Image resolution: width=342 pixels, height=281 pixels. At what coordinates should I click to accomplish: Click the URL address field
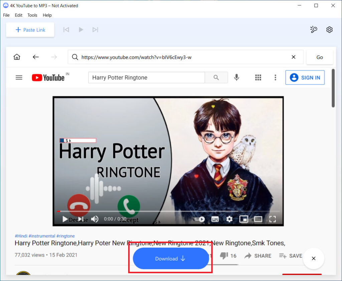(185, 57)
